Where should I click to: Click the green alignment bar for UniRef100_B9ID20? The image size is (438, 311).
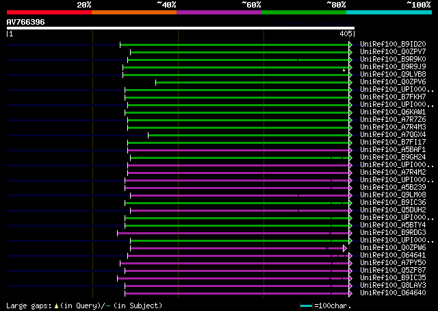(x=235, y=45)
